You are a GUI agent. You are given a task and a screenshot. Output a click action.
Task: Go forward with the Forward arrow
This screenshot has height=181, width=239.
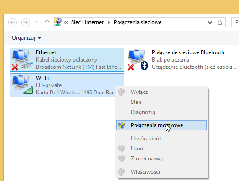click(x=26, y=22)
